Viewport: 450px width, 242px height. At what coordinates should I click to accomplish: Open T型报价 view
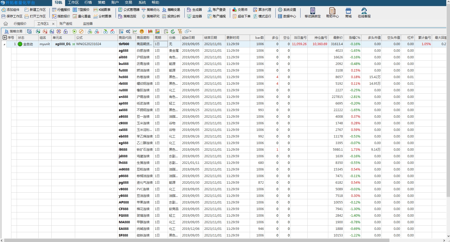(81, 10)
